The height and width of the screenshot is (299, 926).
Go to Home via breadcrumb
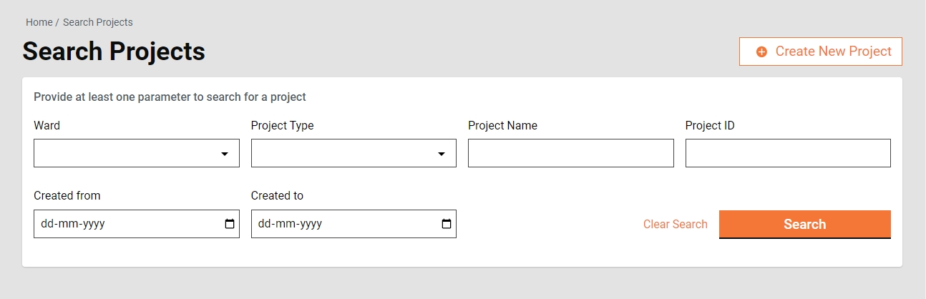pyautogui.click(x=39, y=22)
